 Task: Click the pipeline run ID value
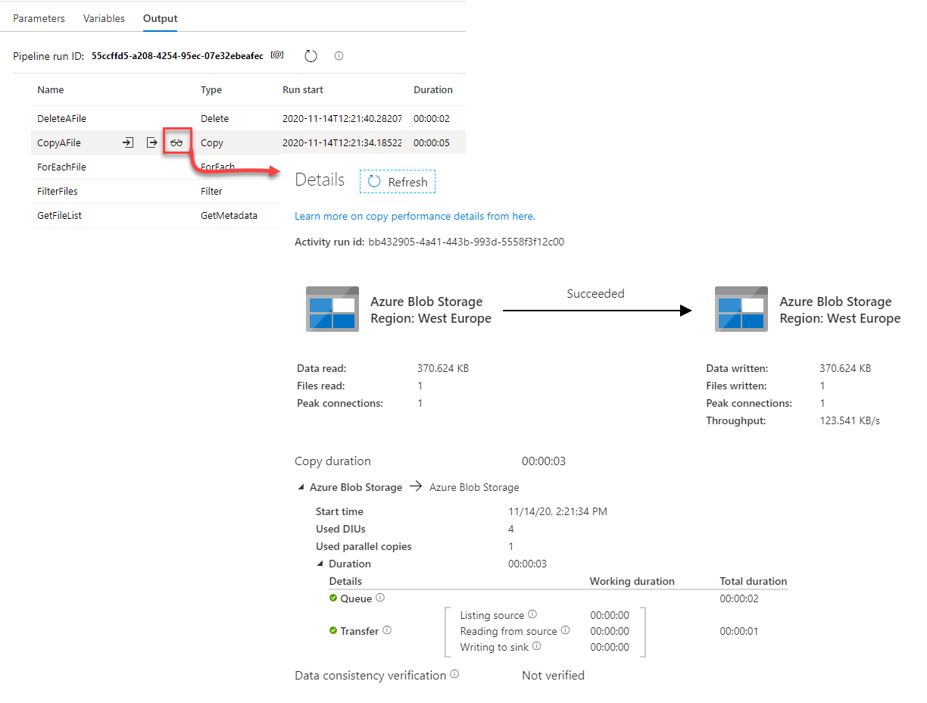pyautogui.click(x=177, y=56)
